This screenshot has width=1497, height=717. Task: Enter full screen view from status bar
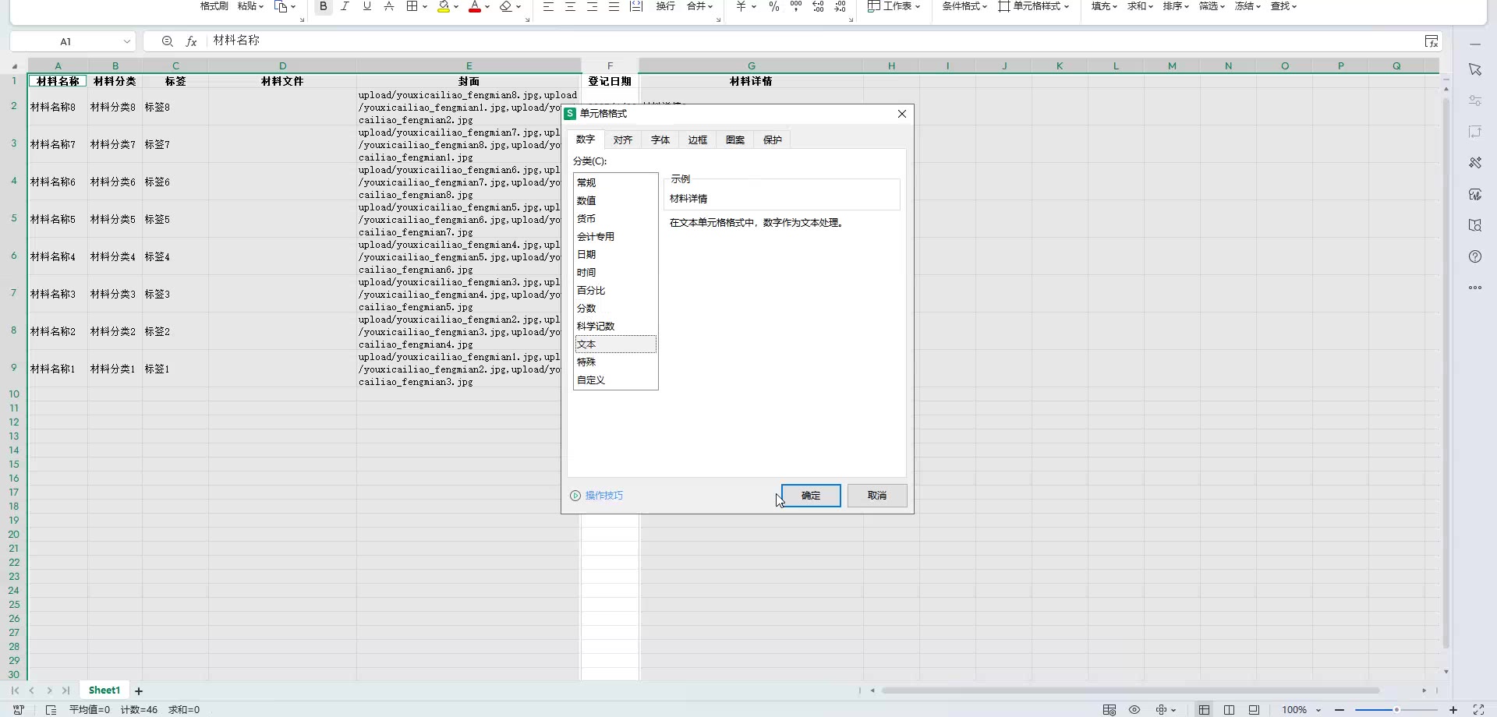pos(1478,709)
